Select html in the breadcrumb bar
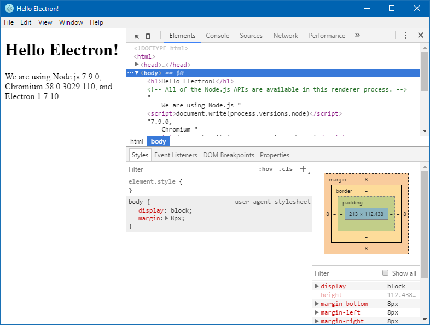This screenshot has height=325, width=430. (x=137, y=141)
